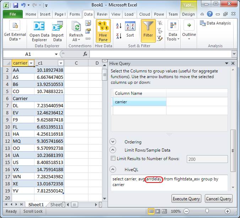The height and width of the screenshot is (218, 240).
Task: Open the File tab
Action: 13,14
